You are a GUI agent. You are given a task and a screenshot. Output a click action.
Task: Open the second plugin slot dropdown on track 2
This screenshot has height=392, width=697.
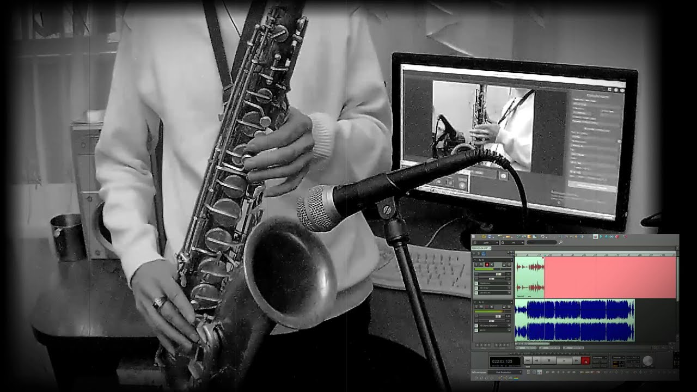(509, 330)
